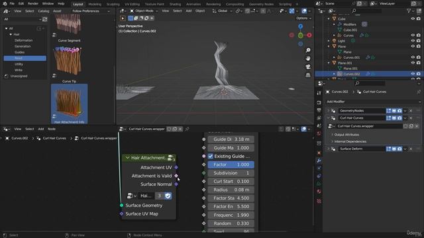Select the Deformation asset catalog
Image resolution: width=424 pixels, height=238 pixels.
coord(24,40)
